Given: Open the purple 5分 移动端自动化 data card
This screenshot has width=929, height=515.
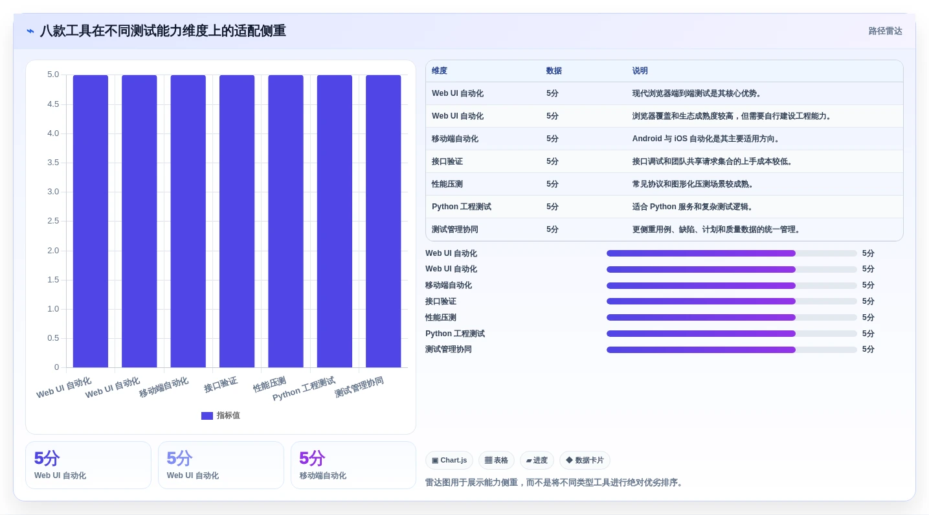Looking at the screenshot, I should tap(353, 465).
